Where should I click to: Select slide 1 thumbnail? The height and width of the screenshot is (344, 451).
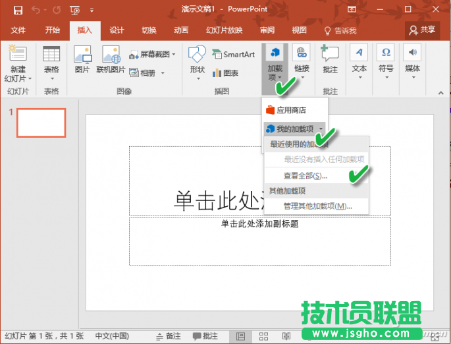coord(41,123)
